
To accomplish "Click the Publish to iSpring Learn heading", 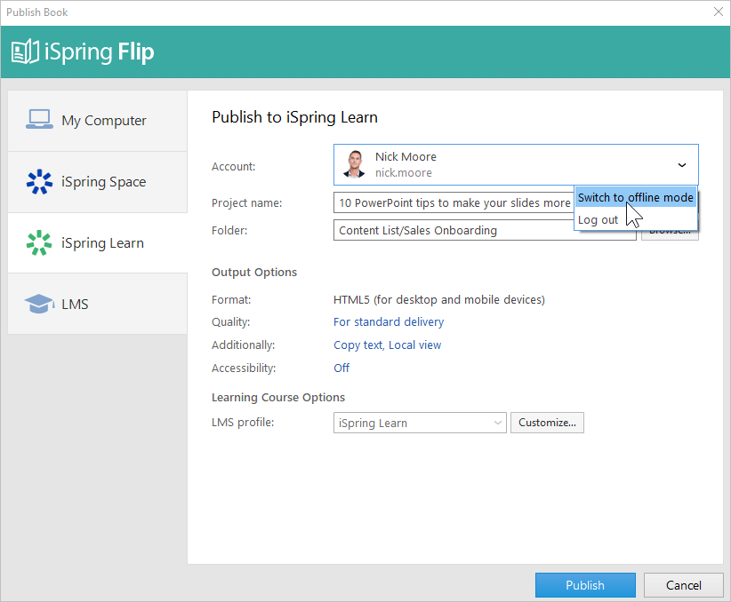I will point(294,117).
